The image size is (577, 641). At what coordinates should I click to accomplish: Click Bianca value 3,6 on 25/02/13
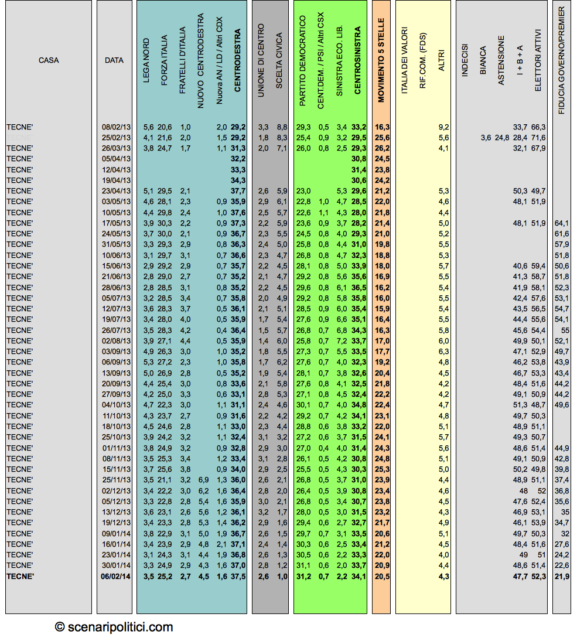pyautogui.click(x=486, y=138)
